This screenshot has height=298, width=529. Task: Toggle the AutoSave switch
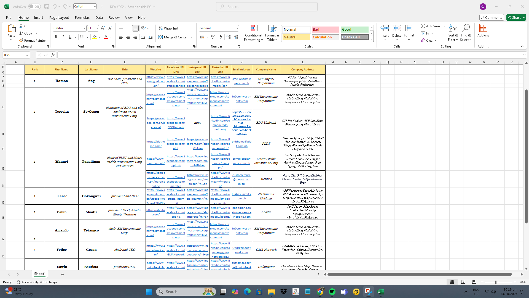pyautogui.click(x=34, y=7)
